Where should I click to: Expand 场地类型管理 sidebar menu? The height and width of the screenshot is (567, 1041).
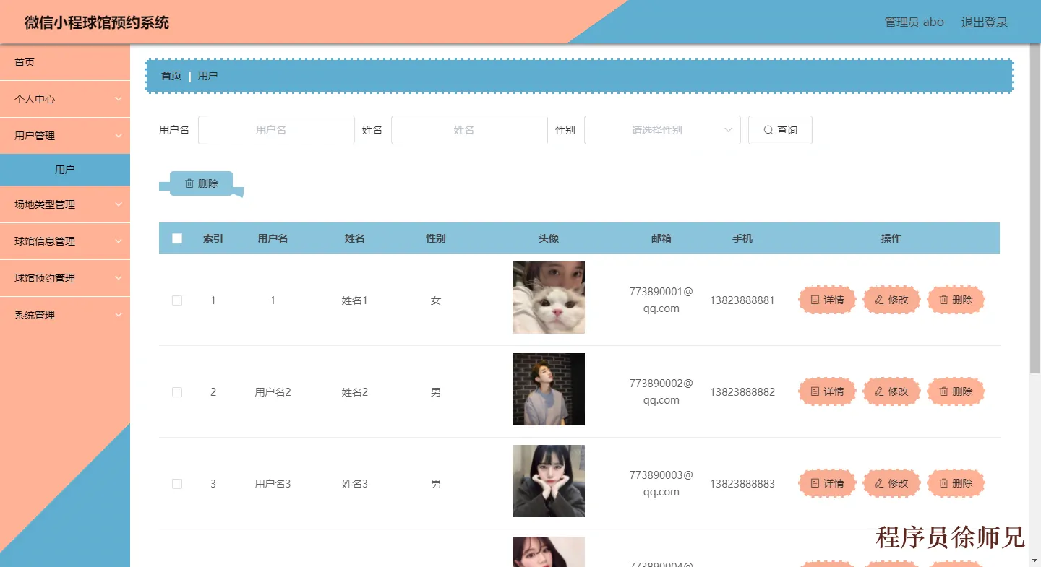click(x=65, y=204)
